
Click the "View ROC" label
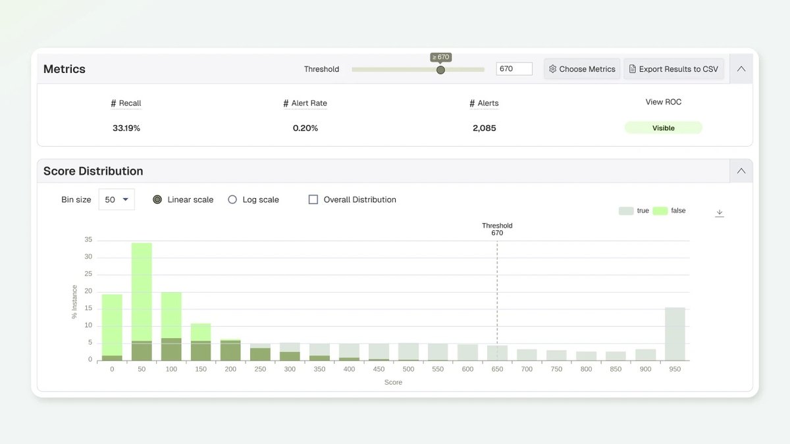click(664, 102)
